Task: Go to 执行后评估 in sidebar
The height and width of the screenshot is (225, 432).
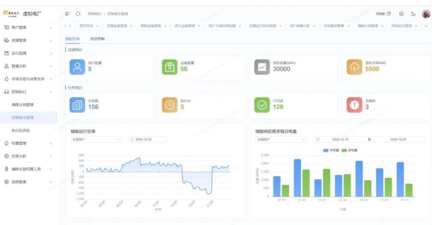Action: click(21, 130)
